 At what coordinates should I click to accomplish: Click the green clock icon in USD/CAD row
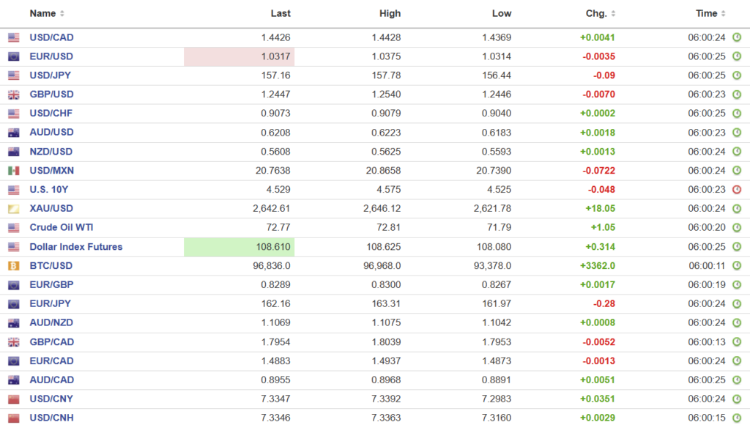click(x=737, y=37)
